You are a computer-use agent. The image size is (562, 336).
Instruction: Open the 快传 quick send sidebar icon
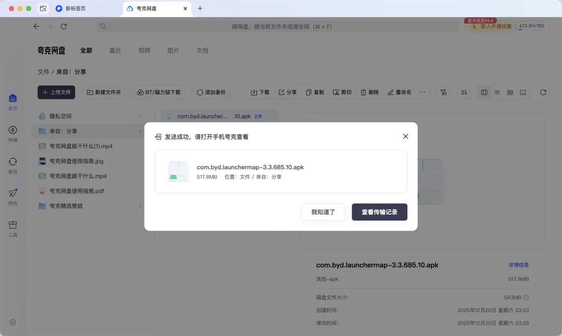point(12,197)
